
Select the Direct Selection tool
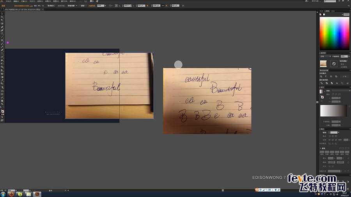tap(2, 17)
